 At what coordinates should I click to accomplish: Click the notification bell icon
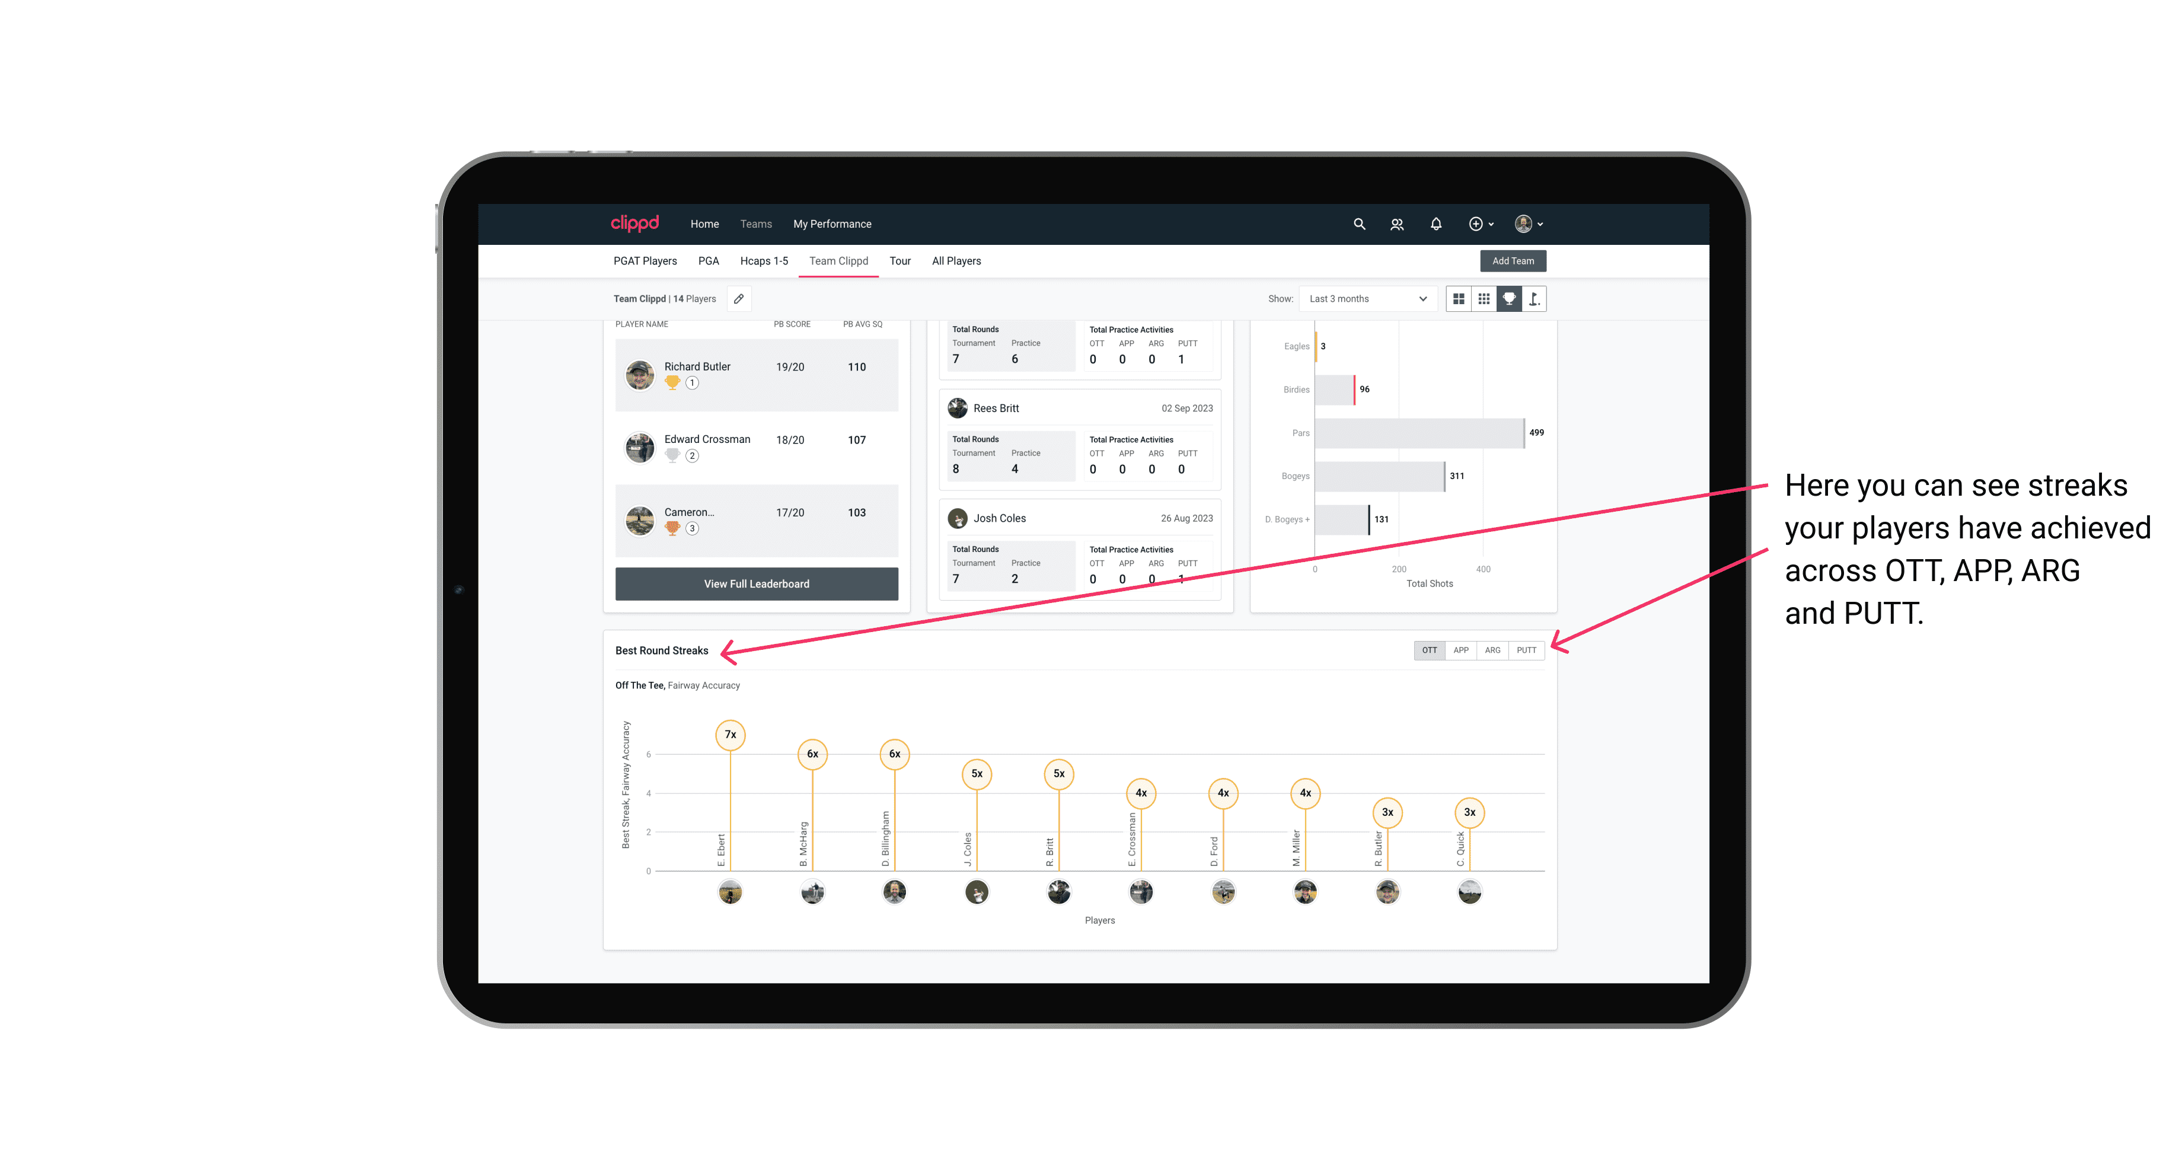(x=1435, y=223)
